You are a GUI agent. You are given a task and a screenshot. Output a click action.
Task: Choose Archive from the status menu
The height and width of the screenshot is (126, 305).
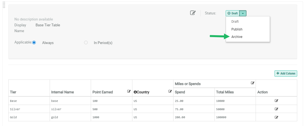(237, 37)
